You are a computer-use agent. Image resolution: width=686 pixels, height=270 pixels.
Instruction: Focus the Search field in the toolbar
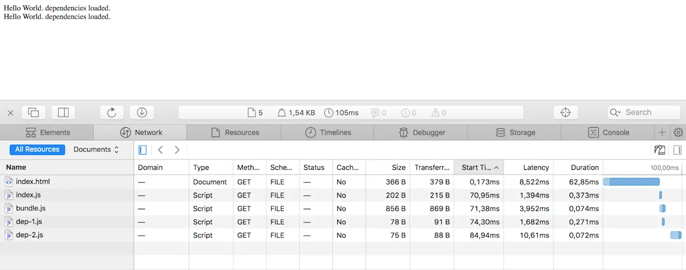pyautogui.click(x=644, y=112)
